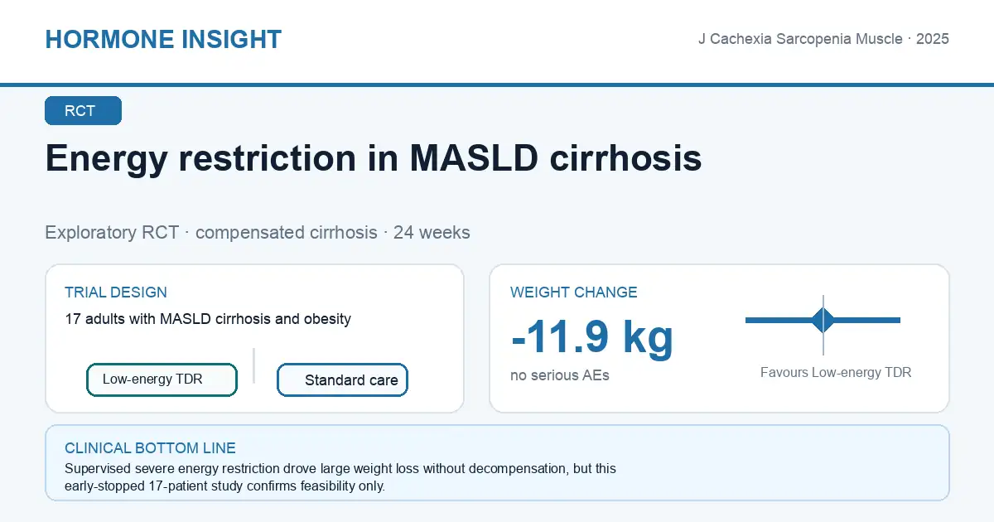Open the J Cachexia Sarcopenia Muscle citation

(823, 39)
